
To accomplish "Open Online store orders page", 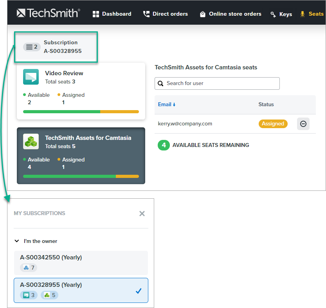I will pyautogui.click(x=231, y=14).
